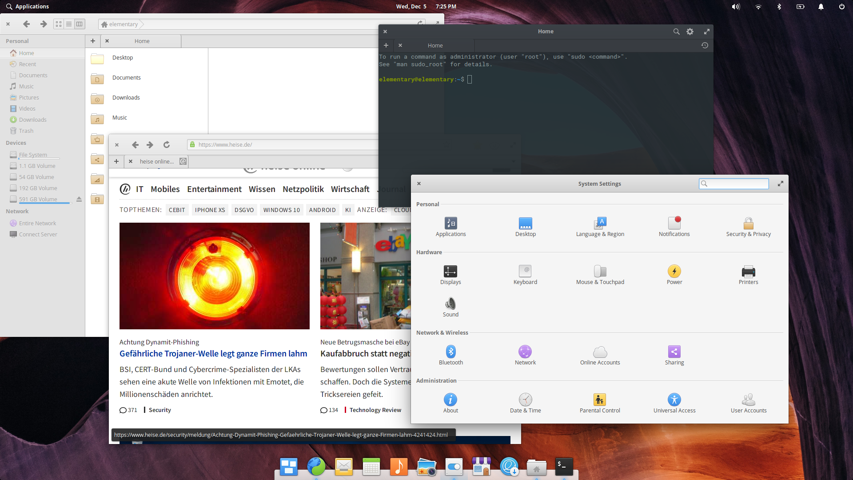Open Power settings
The image size is (853, 480).
click(674, 275)
